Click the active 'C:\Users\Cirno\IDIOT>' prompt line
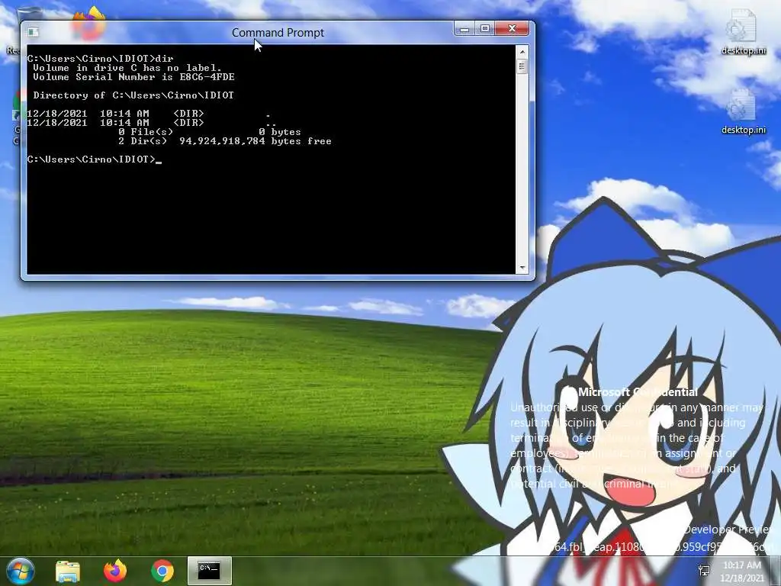 94,159
